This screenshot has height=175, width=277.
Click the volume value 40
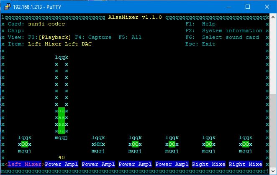pyautogui.click(x=62, y=157)
